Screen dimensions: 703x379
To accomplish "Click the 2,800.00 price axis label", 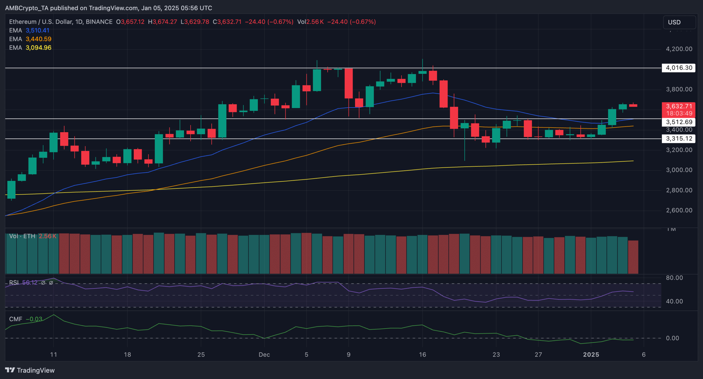I will point(679,190).
